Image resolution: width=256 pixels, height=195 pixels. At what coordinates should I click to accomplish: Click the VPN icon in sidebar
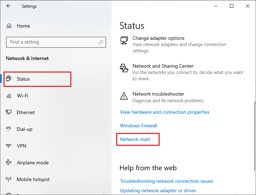pos(8,145)
